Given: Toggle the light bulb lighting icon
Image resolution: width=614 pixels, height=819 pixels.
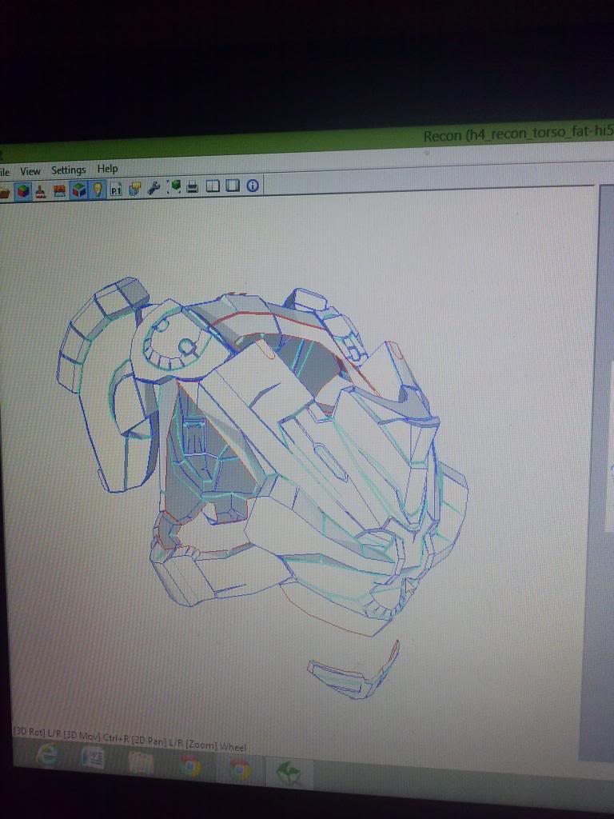Looking at the screenshot, I should click(98, 189).
